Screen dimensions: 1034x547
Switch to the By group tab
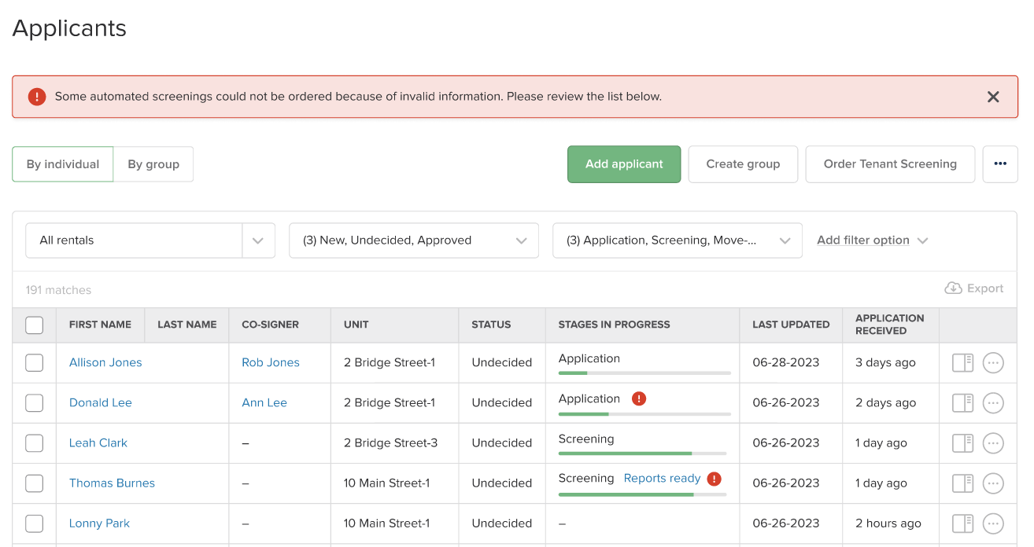click(x=153, y=164)
